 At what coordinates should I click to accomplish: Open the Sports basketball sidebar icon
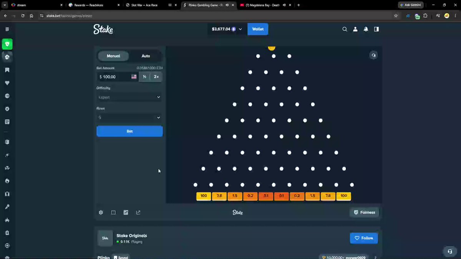(7, 57)
